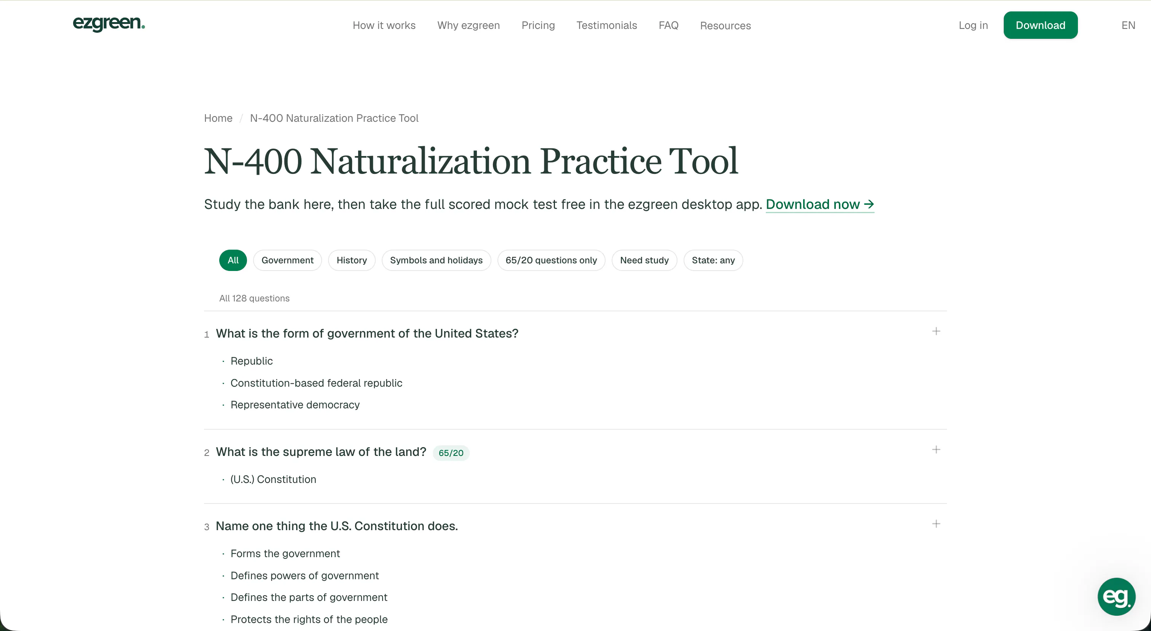Click the green Download button
The image size is (1151, 631).
(1040, 25)
